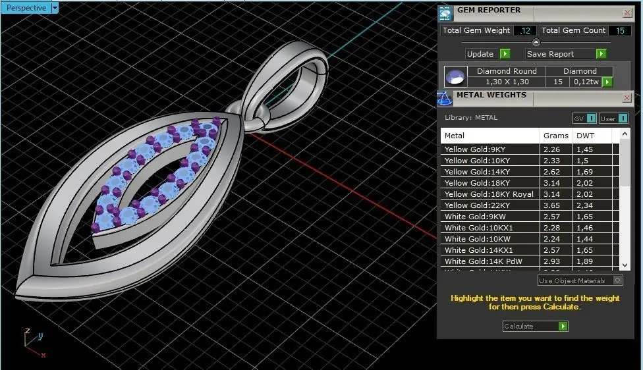This screenshot has height=370, width=643.
Task: Select the Diamond Round gem thumbnail
Action: tap(456, 76)
